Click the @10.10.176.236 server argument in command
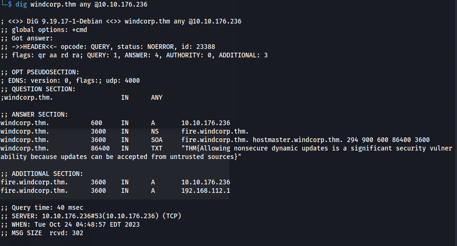Image resolution: width=457 pixels, height=246 pixels. pos(120,4)
